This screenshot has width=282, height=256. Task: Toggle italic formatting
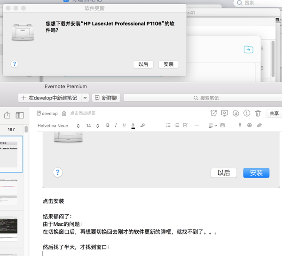[116, 125]
